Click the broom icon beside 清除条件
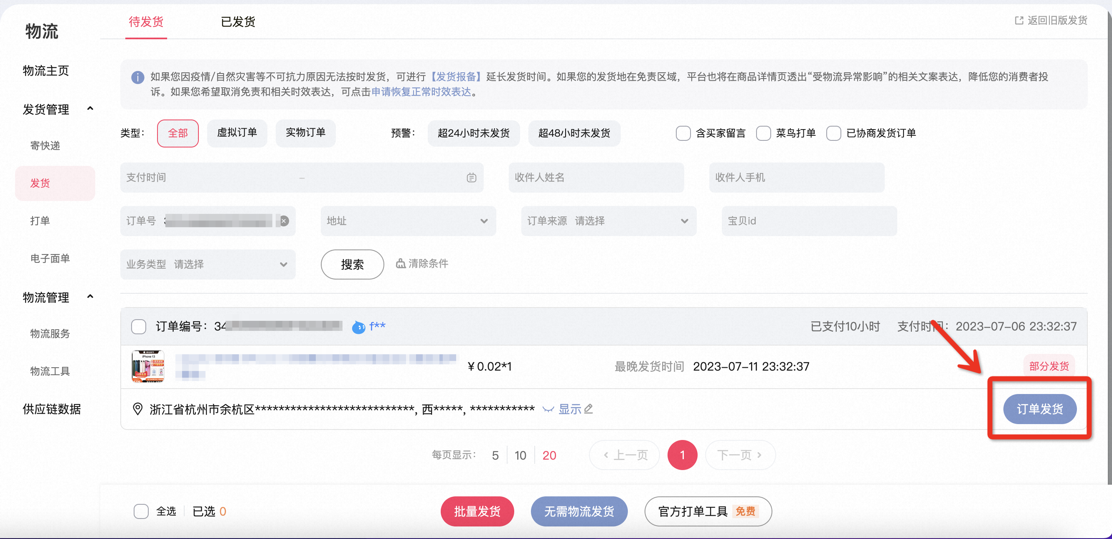Screen dimensions: 1112x539 401,263
